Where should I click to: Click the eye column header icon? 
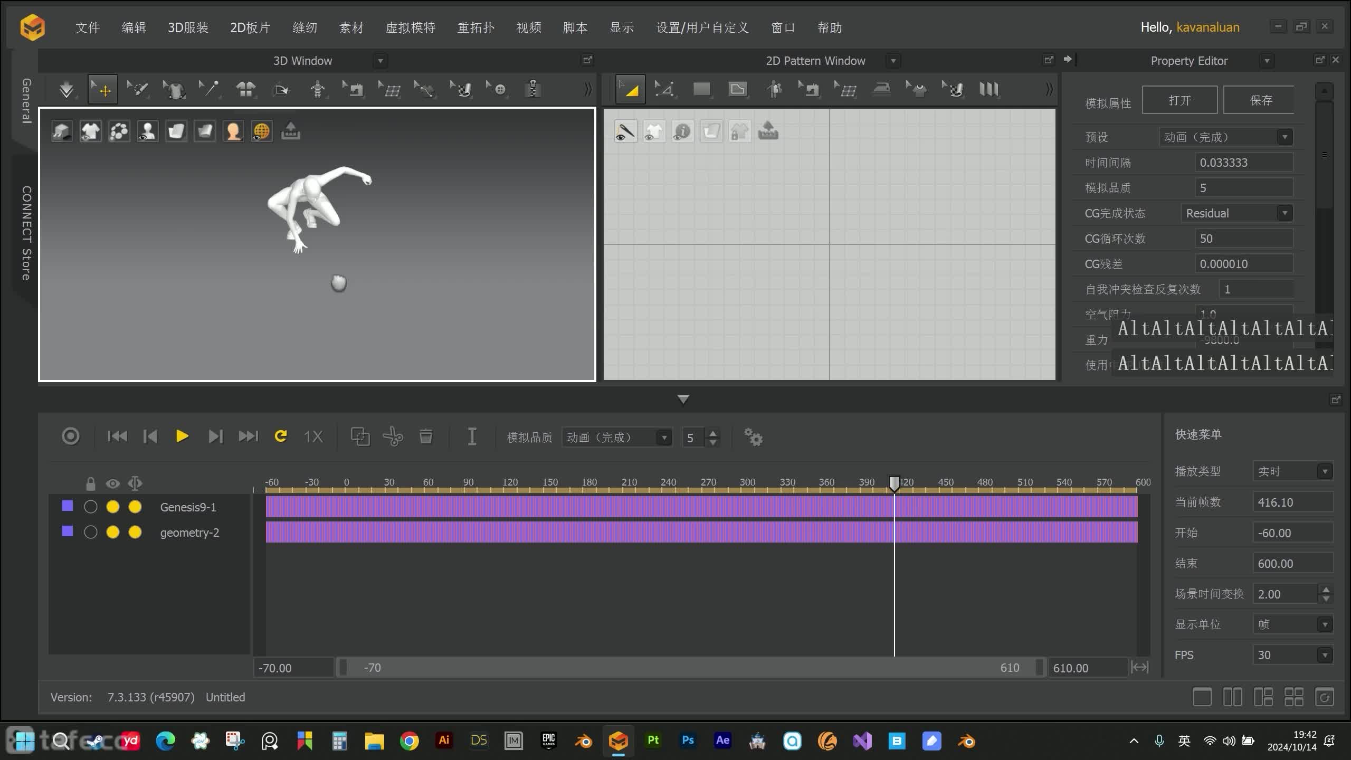click(x=112, y=483)
